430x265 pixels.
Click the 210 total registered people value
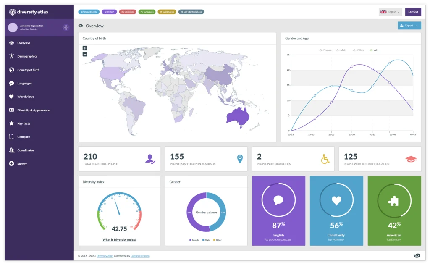pos(90,157)
